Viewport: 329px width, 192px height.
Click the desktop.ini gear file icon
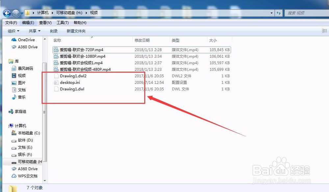point(56,82)
